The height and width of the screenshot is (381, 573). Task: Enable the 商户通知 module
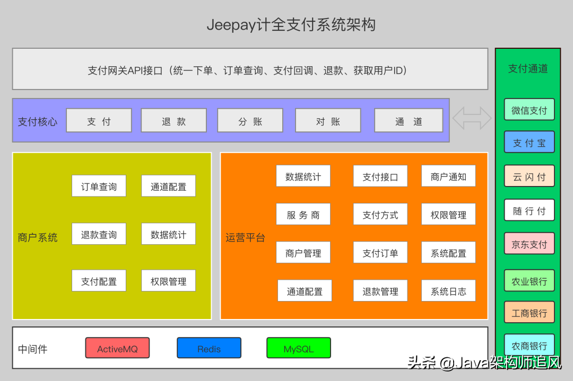[x=448, y=175]
